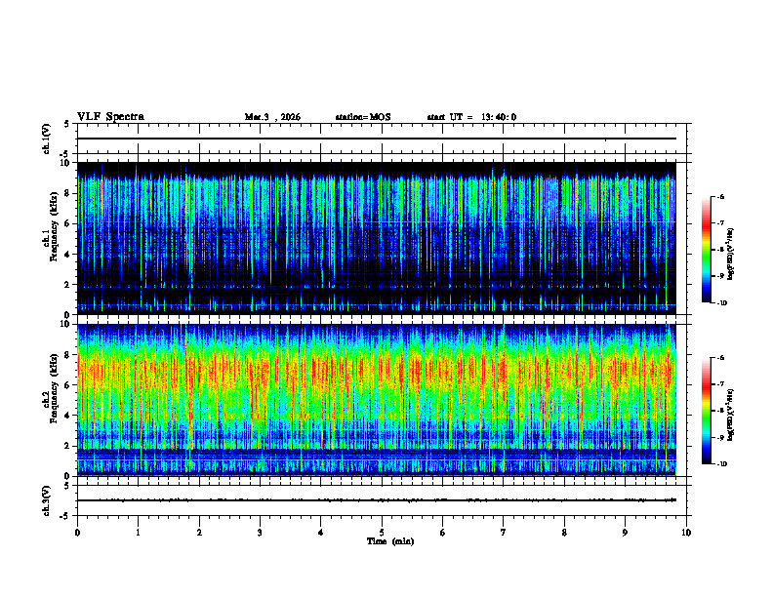This screenshot has width=773, height=597.
Task: Click the time axis tick label "1"
Action: (138, 533)
